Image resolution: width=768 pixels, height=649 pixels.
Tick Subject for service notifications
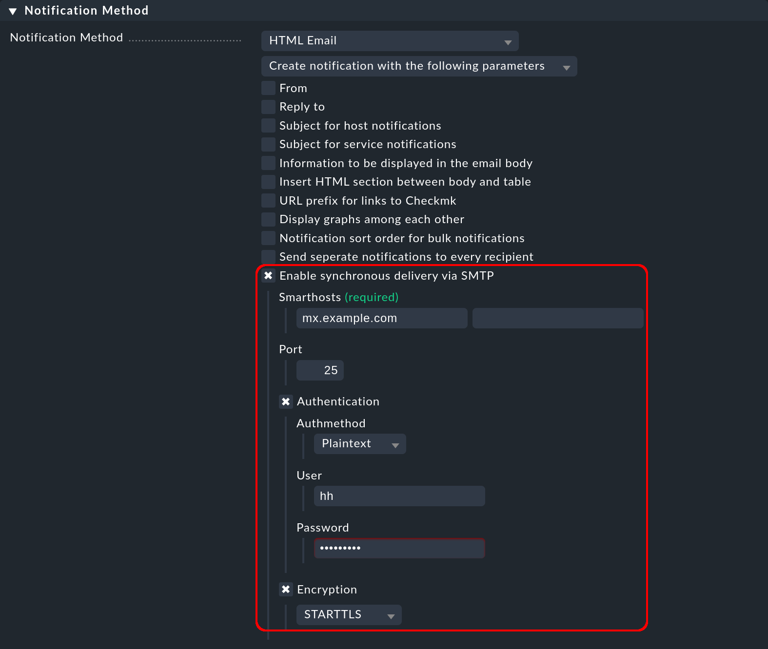(268, 144)
